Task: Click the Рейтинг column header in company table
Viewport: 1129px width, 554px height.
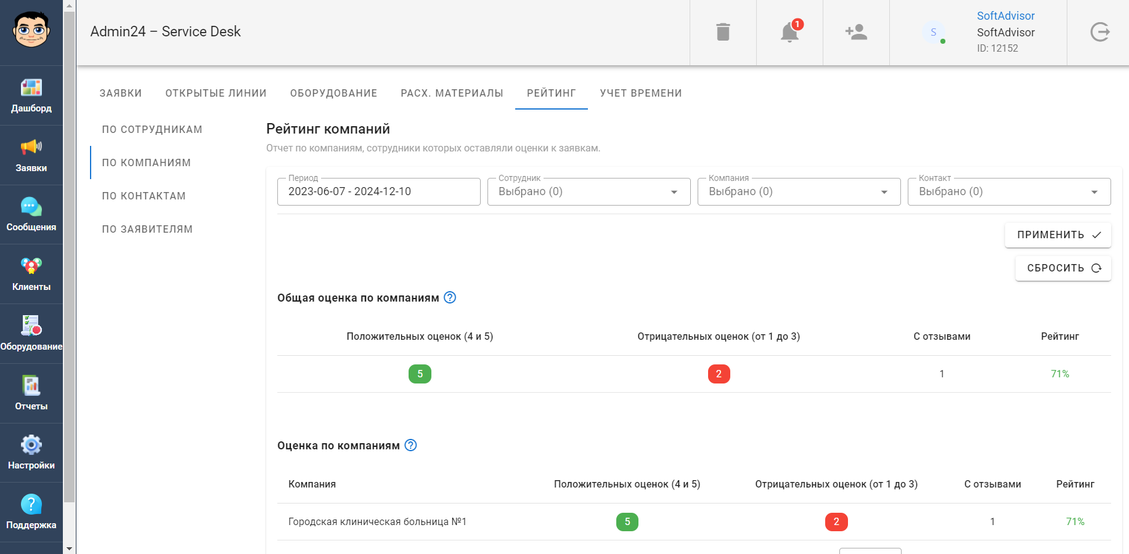Action: pos(1075,484)
